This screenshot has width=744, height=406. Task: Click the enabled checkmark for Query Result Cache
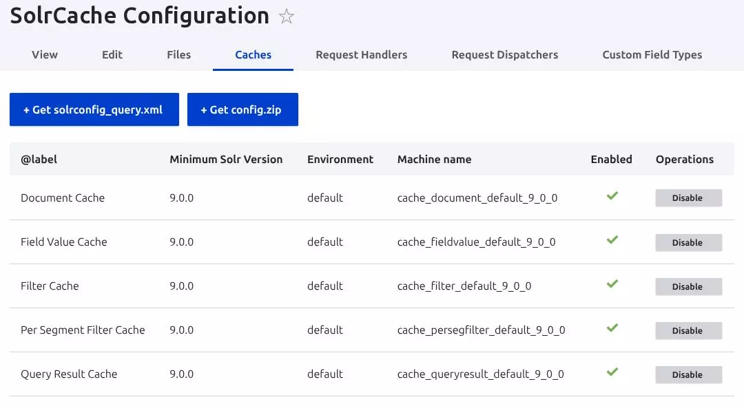tap(612, 372)
